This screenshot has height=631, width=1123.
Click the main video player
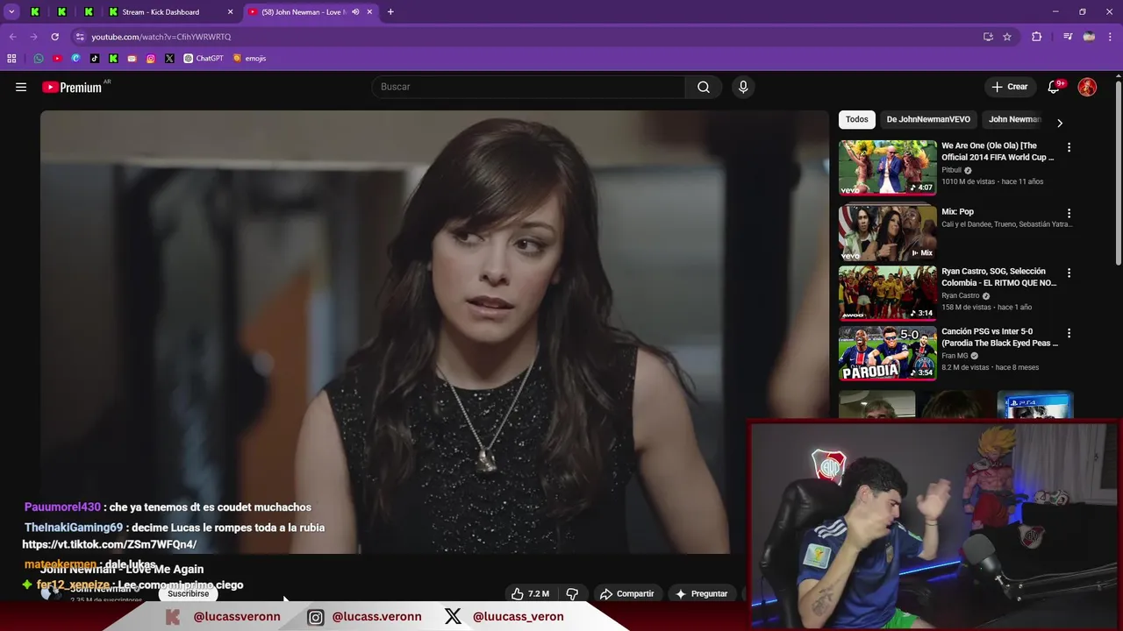point(434,331)
